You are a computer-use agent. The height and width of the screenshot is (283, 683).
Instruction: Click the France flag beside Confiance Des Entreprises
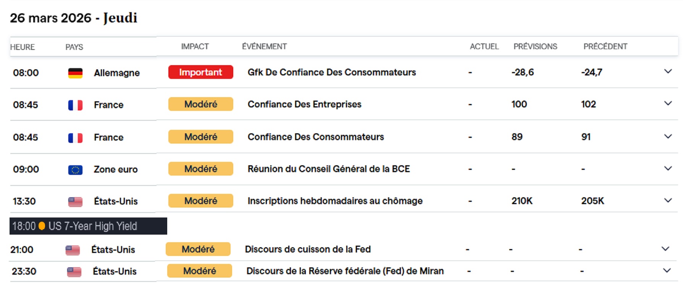(x=75, y=105)
